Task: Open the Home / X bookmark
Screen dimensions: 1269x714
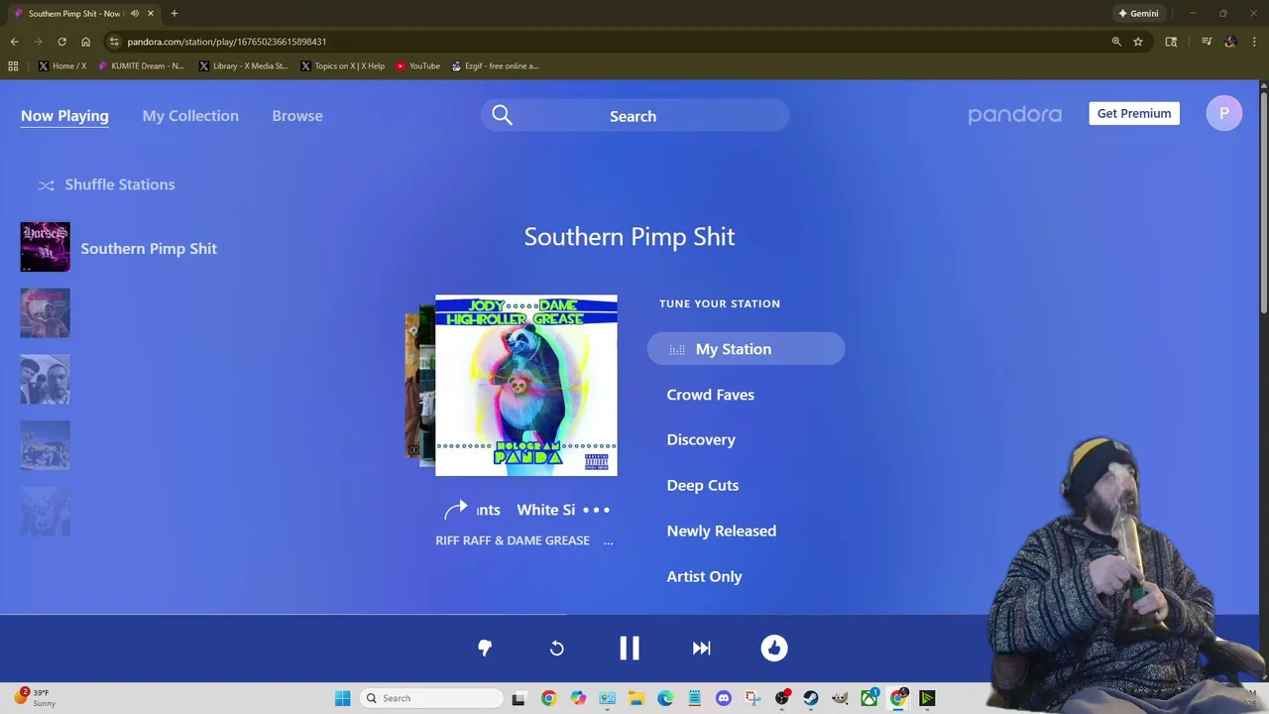Action: (62, 65)
